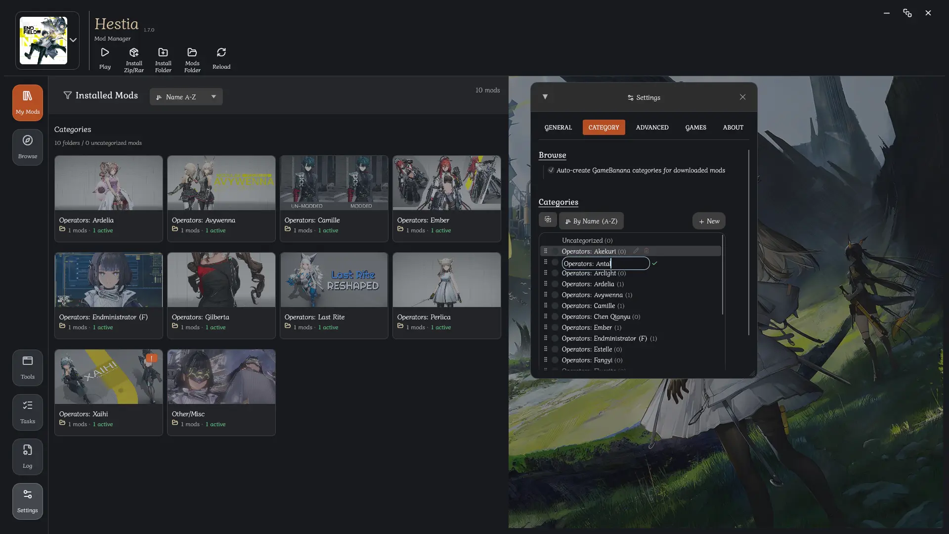The height and width of the screenshot is (534, 949).
Task: Click drag handle for Operators: Fangyi row
Action: (x=546, y=360)
